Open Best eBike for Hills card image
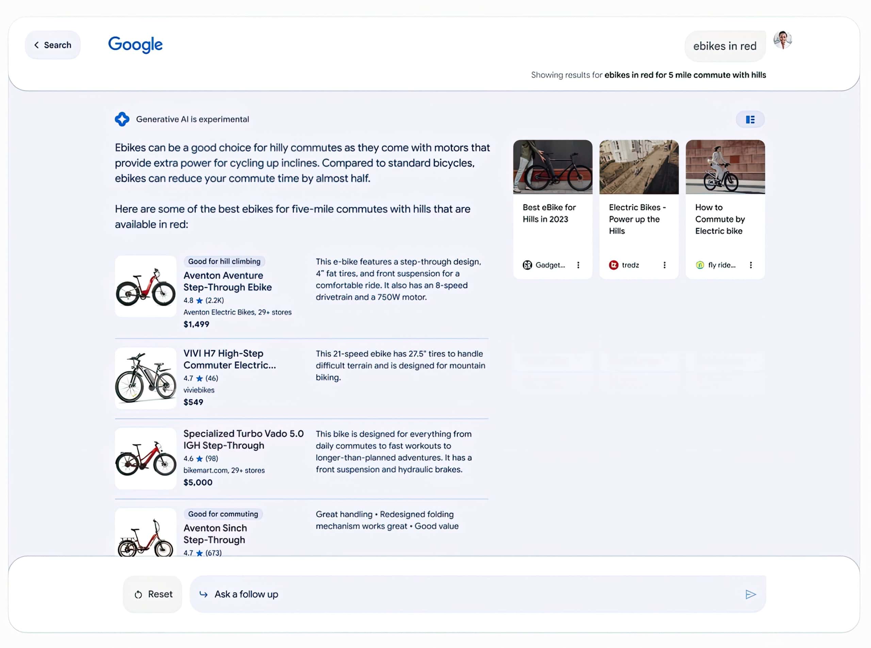The height and width of the screenshot is (648, 871). point(553,167)
